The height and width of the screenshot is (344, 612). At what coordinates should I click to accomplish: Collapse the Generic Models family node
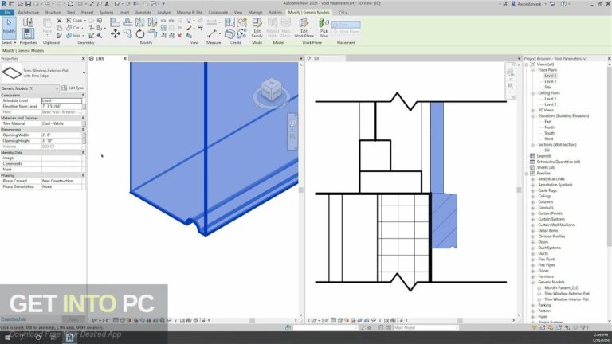[532, 282]
